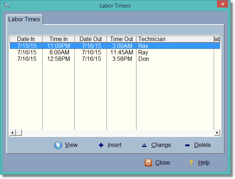235x179 pixels.
Task: Choose the Change button label
Action: point(161,145)
